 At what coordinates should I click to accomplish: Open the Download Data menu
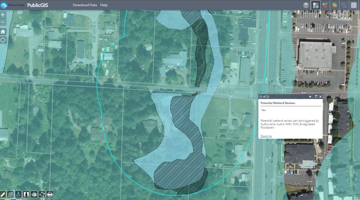point(85,5)
